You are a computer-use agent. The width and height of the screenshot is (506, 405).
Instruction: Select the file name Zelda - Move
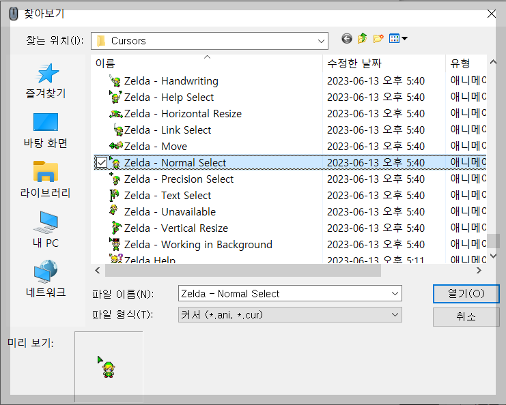click(x=156, y=147)
